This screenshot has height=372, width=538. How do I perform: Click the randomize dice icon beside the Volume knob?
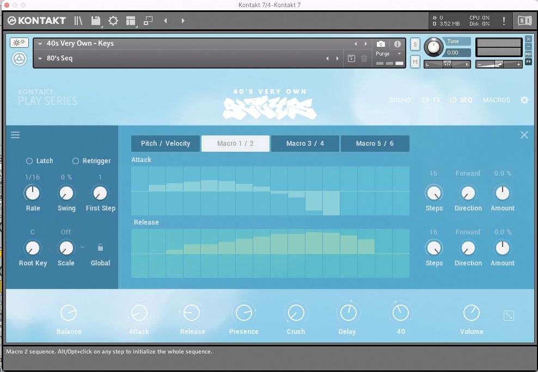point(509,315)
